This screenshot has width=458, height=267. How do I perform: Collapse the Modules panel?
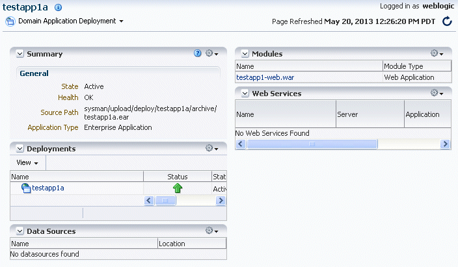[x=245, y=54]
